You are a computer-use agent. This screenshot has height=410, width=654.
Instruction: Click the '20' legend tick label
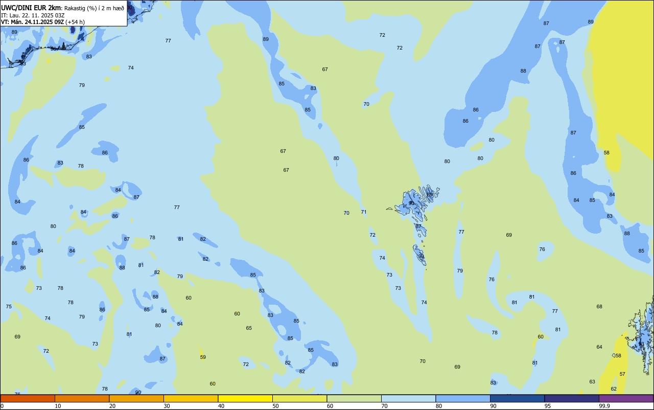click(x=112, y=406)
